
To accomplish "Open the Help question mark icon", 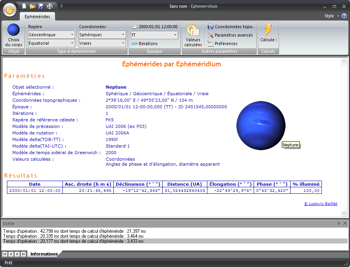I will pos(344,16).
